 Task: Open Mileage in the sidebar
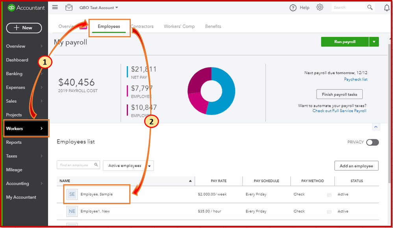point(14,170)
